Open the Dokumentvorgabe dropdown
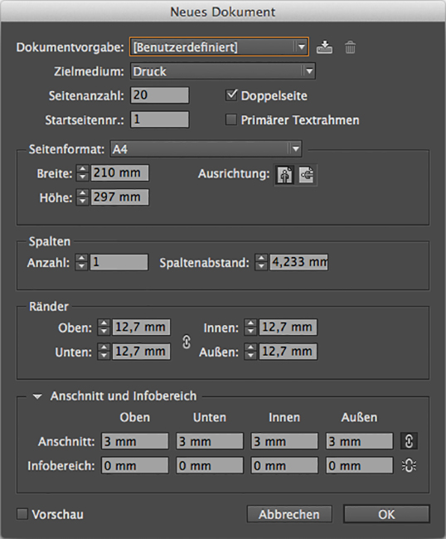446x539 pixels. [219, 46]
